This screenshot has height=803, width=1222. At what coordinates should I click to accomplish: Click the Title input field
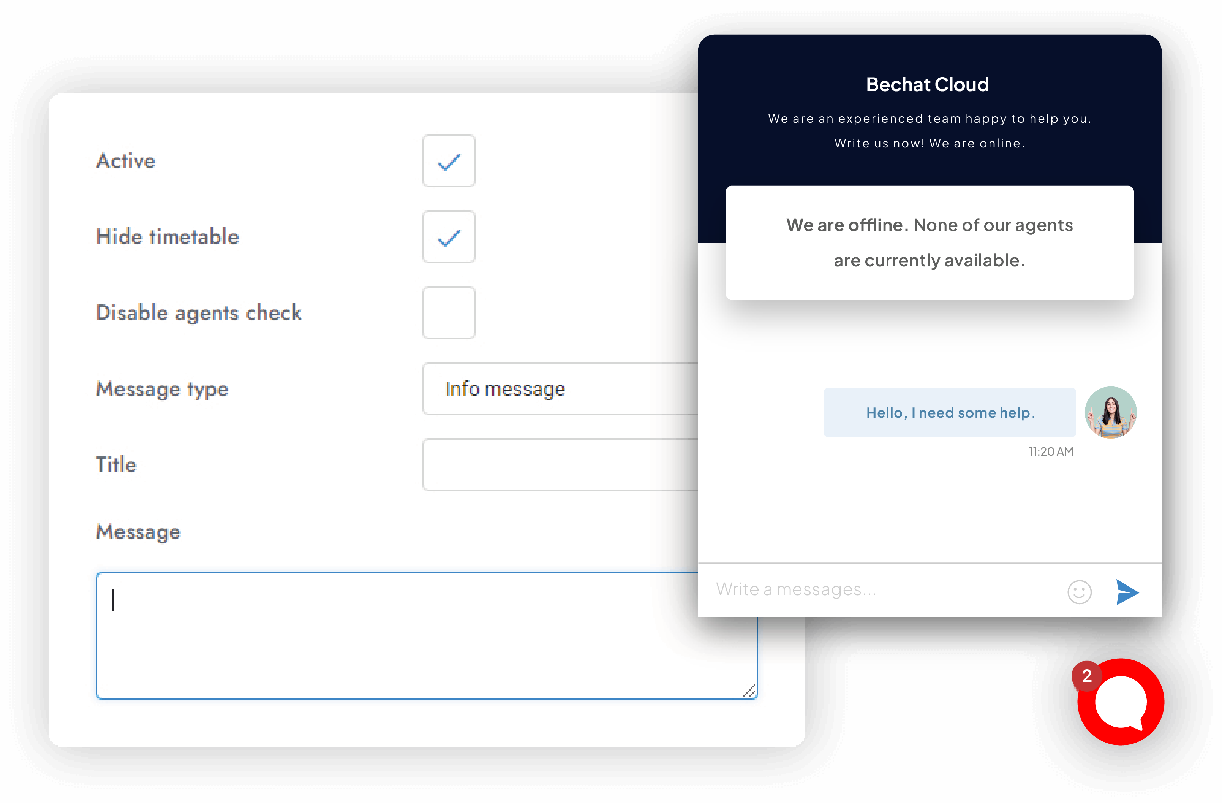point(560,465)
